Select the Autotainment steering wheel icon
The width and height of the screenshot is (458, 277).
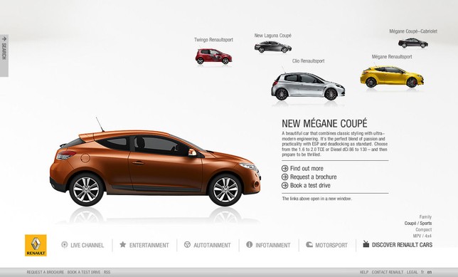[187, 244]
